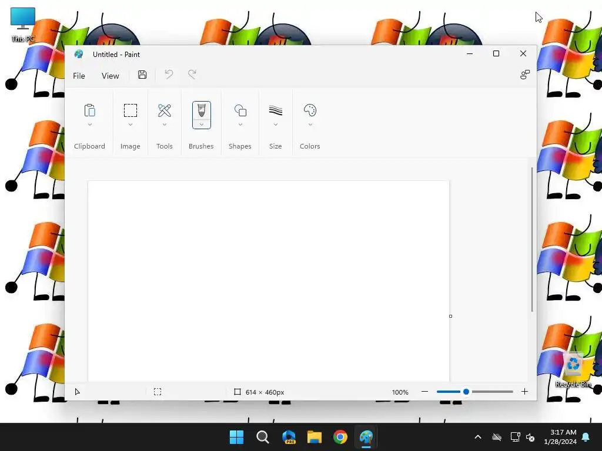Click the muted volume tray icon

530,437
